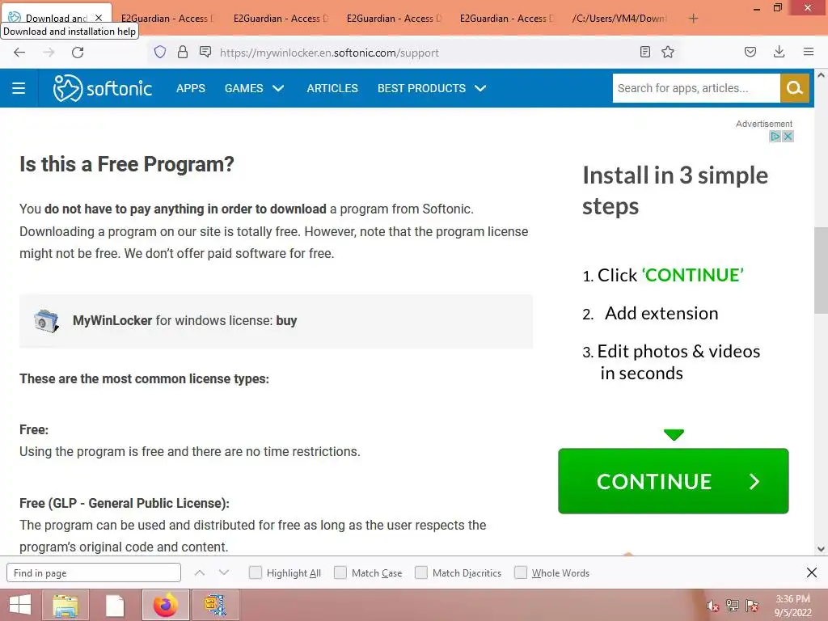Screen dimensions: 828x621
Task: Click the orange search magnifier button
Action: click(x=794, y=88)
